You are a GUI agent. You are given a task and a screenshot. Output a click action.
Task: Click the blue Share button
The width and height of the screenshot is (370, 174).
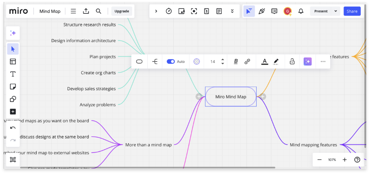[352, 11]
